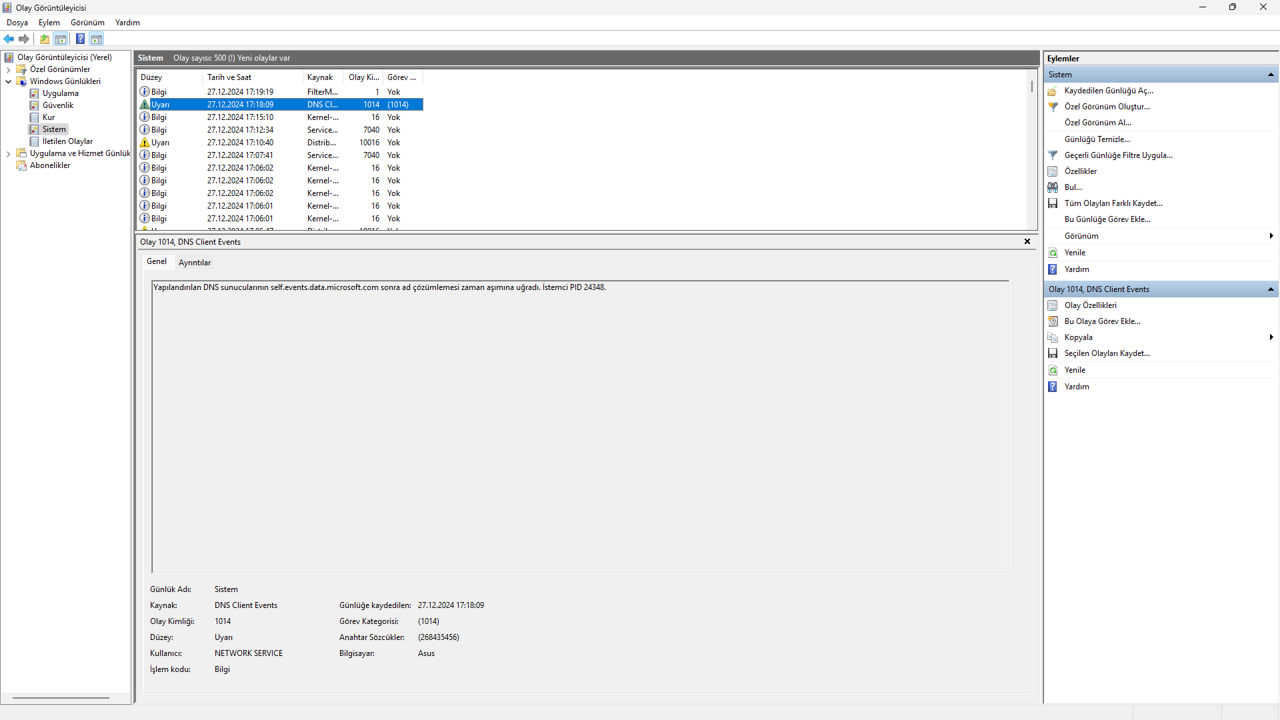Click the Yenile icon under Olay 1014 section
This screenshot has width=1280, height=720.
click(x=1053, y=370)
